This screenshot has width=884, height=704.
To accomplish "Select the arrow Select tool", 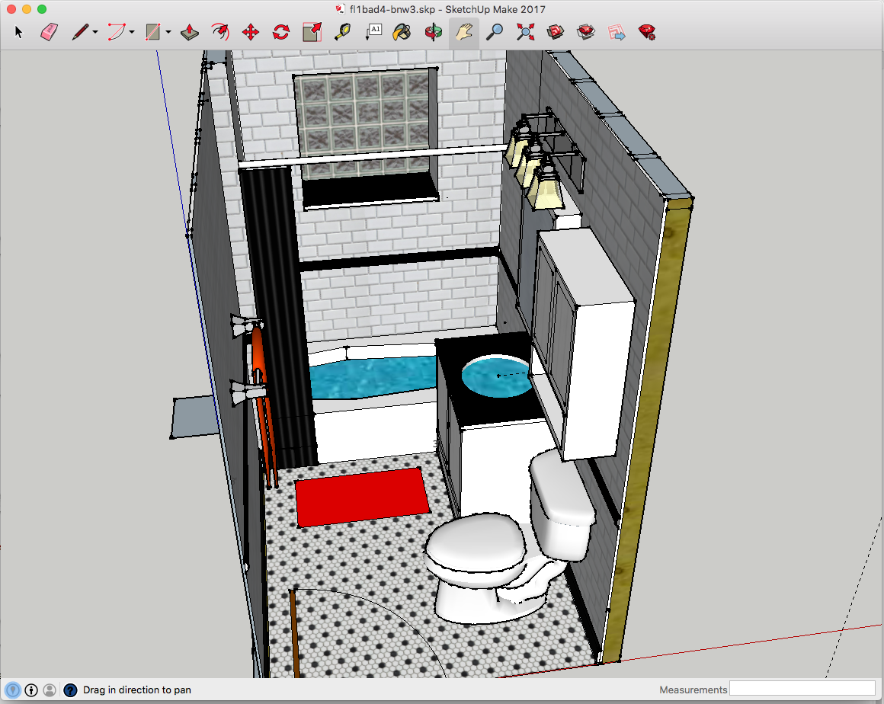I will [20, 32].
